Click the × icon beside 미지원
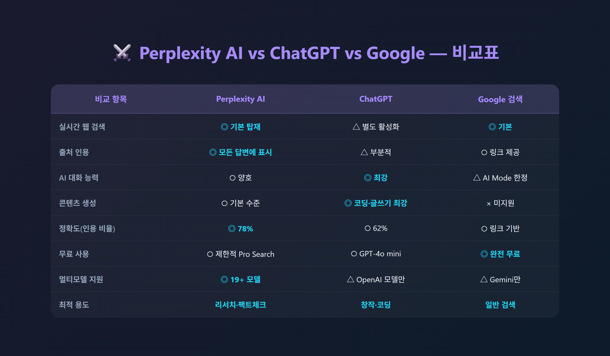 pos(489,204)
